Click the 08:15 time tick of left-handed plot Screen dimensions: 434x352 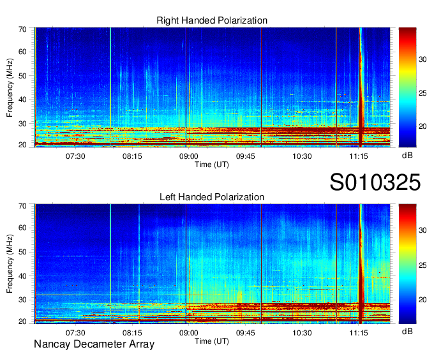click(132, 333)
